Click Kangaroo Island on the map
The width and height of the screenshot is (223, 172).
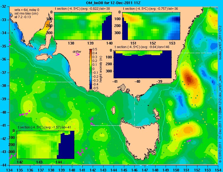[44, 58]
